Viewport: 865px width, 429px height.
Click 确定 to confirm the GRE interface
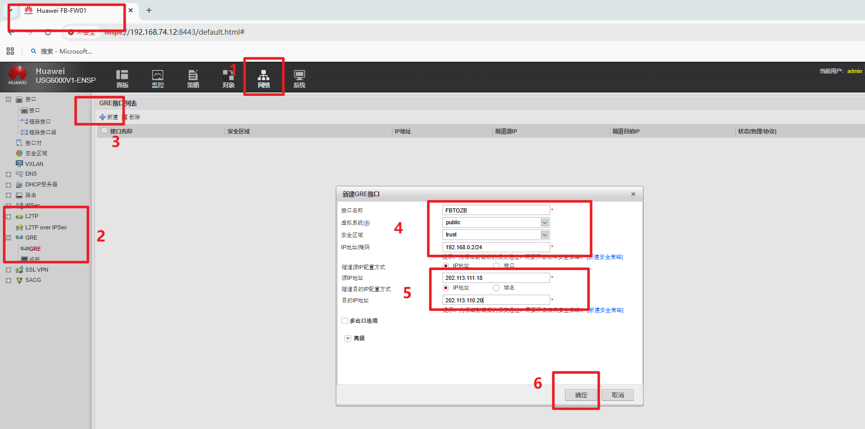[x=581, y=395]
